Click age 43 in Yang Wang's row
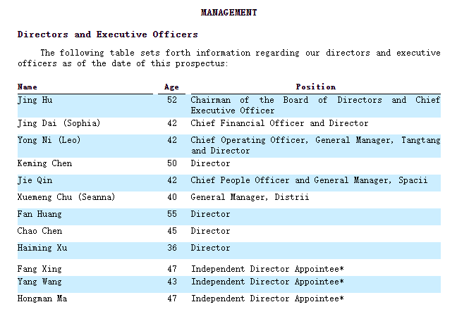457x314 pixels. coord(172,282)
